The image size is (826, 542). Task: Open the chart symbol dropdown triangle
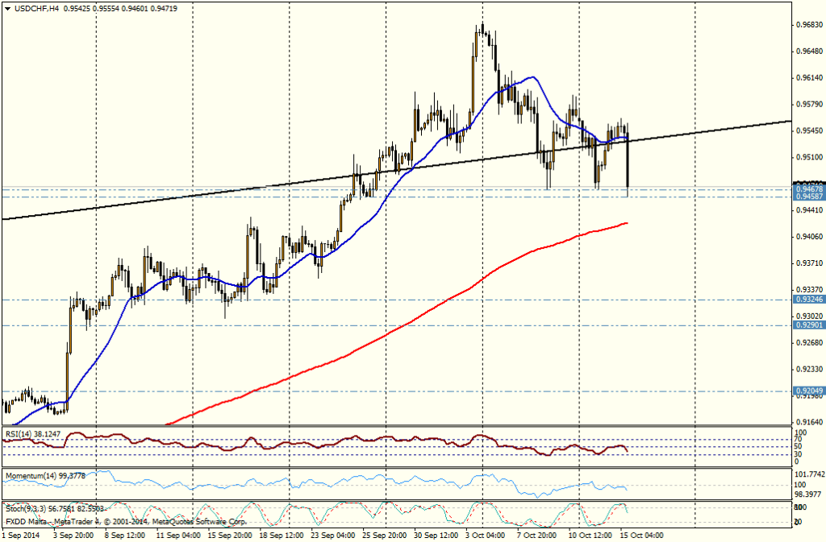8,6
